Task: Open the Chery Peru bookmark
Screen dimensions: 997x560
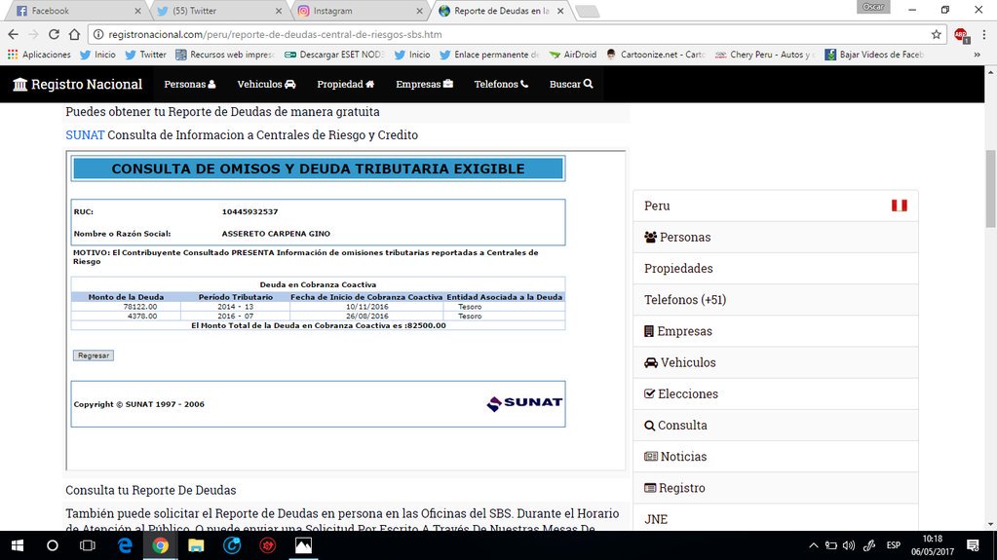Action: (x=765, y=55)
